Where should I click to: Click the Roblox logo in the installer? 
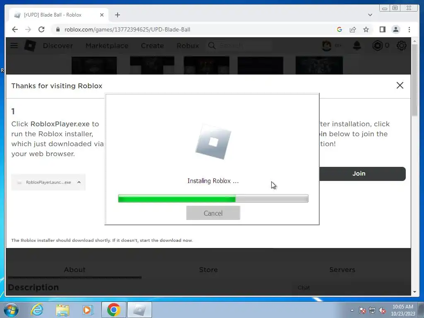[213, 142]
